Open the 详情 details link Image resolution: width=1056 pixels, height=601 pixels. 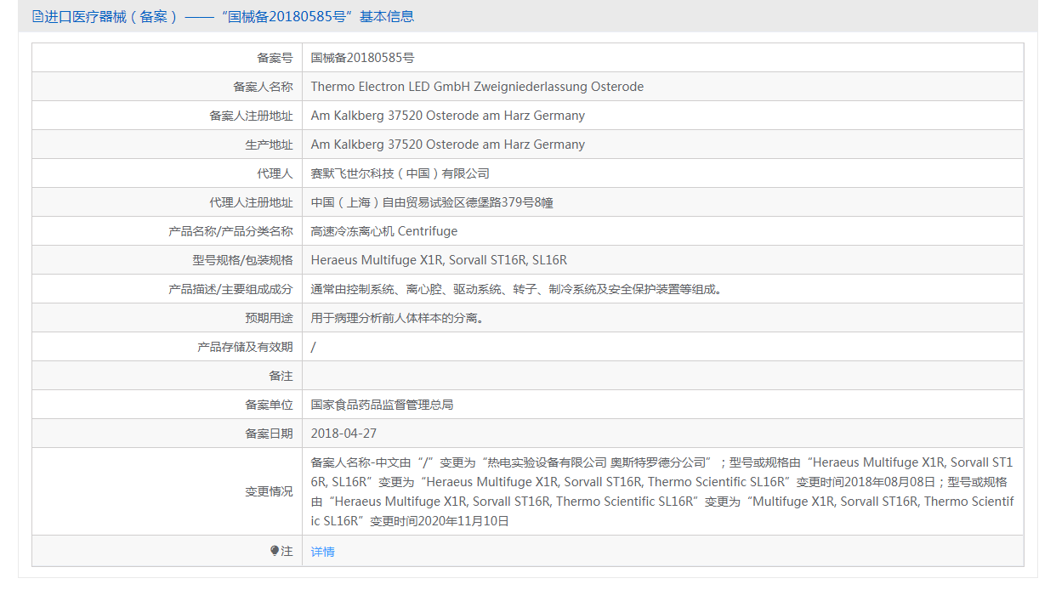323,552
